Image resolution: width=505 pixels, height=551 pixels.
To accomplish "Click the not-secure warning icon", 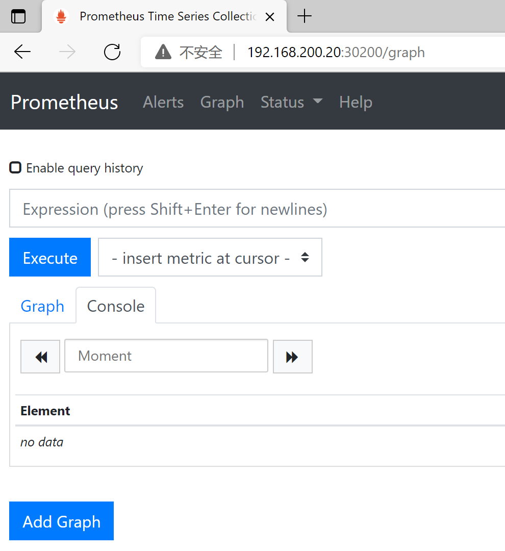I will coord(163,52).
